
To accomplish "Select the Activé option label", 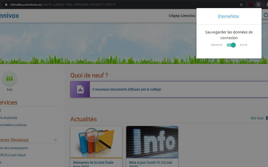I will point(243,45).
